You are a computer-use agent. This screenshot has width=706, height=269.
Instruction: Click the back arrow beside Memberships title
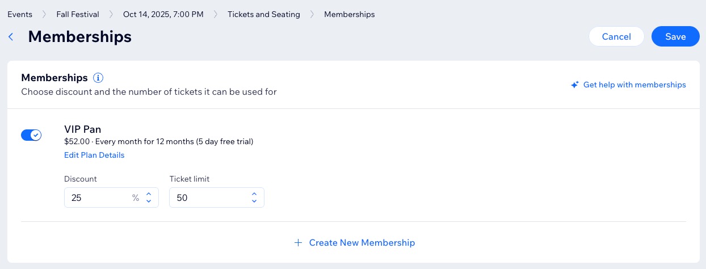[x=11, y=37]
